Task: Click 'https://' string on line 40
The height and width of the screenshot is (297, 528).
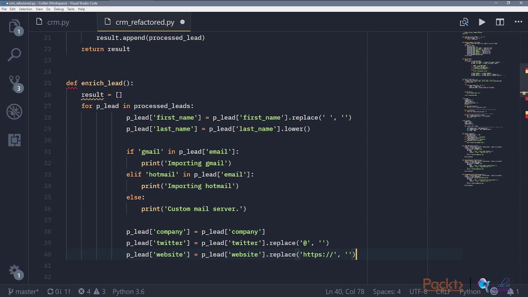Action: tap(318, 255)
